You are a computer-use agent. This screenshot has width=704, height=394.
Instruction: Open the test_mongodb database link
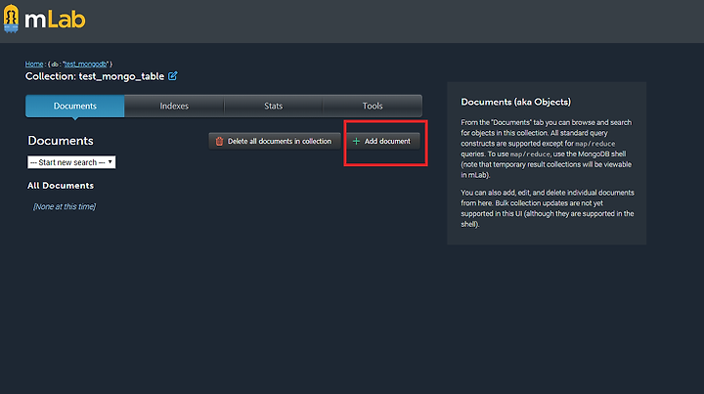click(85, 65)
